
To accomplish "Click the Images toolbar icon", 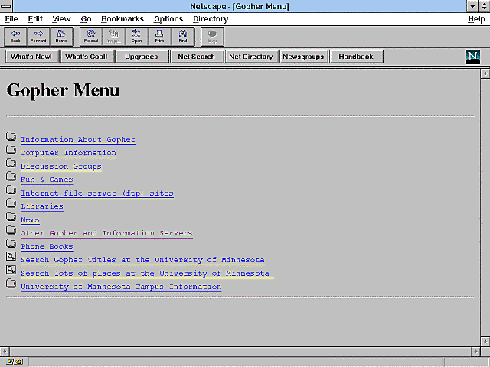I will (114, 37).
